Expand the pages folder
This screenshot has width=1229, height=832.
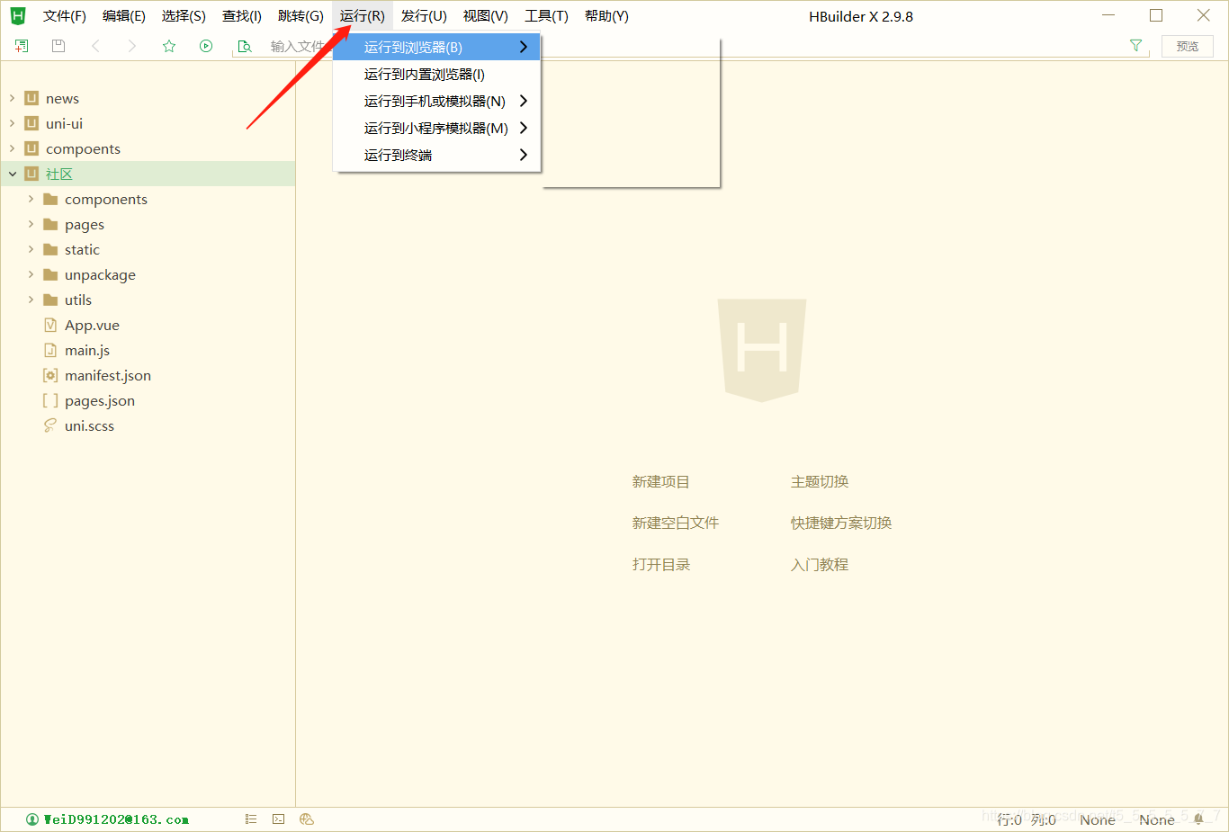pyautogui.click(x=31, y=224)
